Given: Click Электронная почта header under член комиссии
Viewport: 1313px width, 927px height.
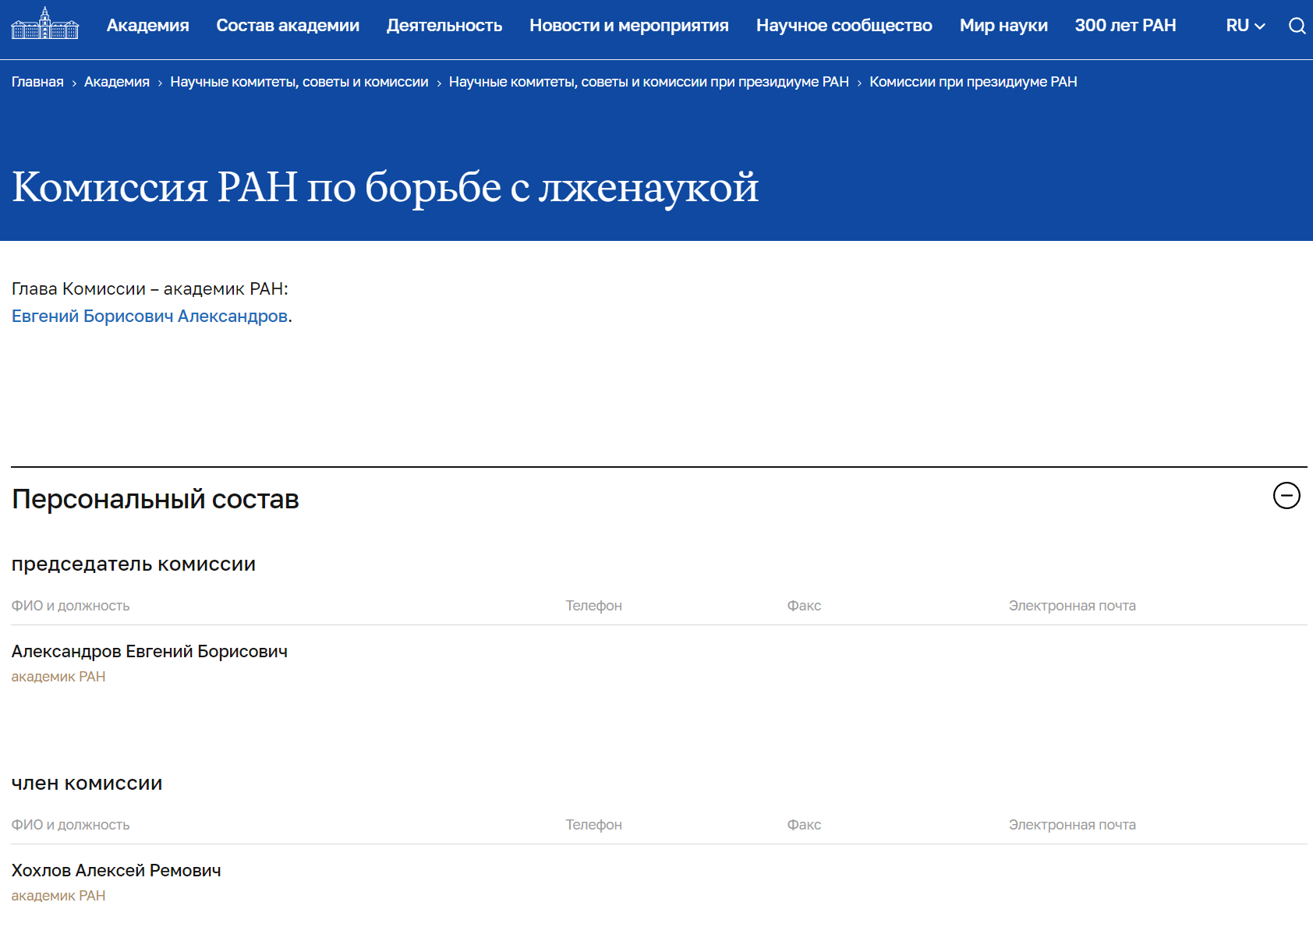Looking at the screenshot, I should (1072, 825).
